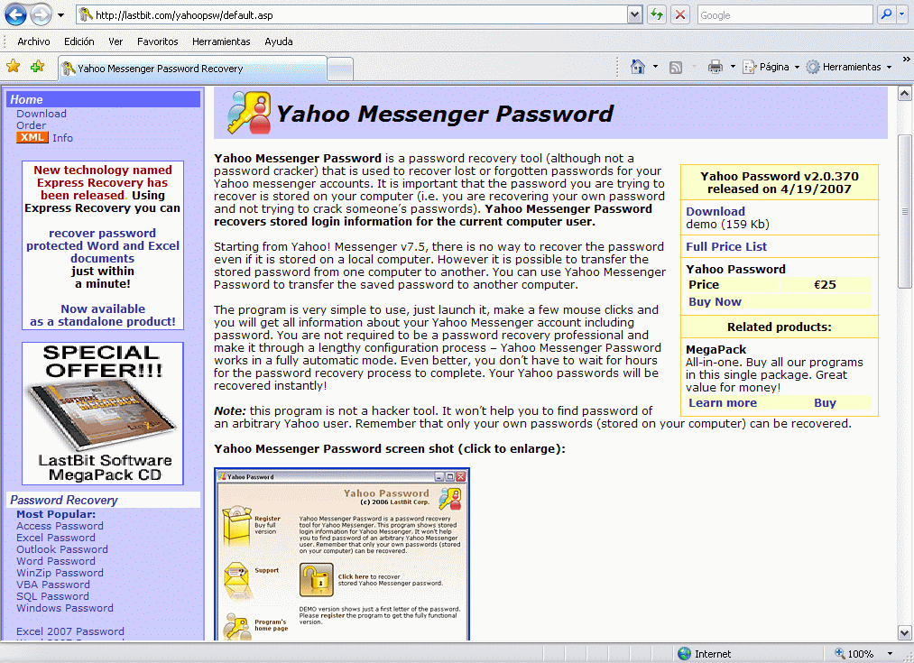Viewport: 914px width, 663px height.
Task: Click the magnifier Search button
Action: (886, 14)
